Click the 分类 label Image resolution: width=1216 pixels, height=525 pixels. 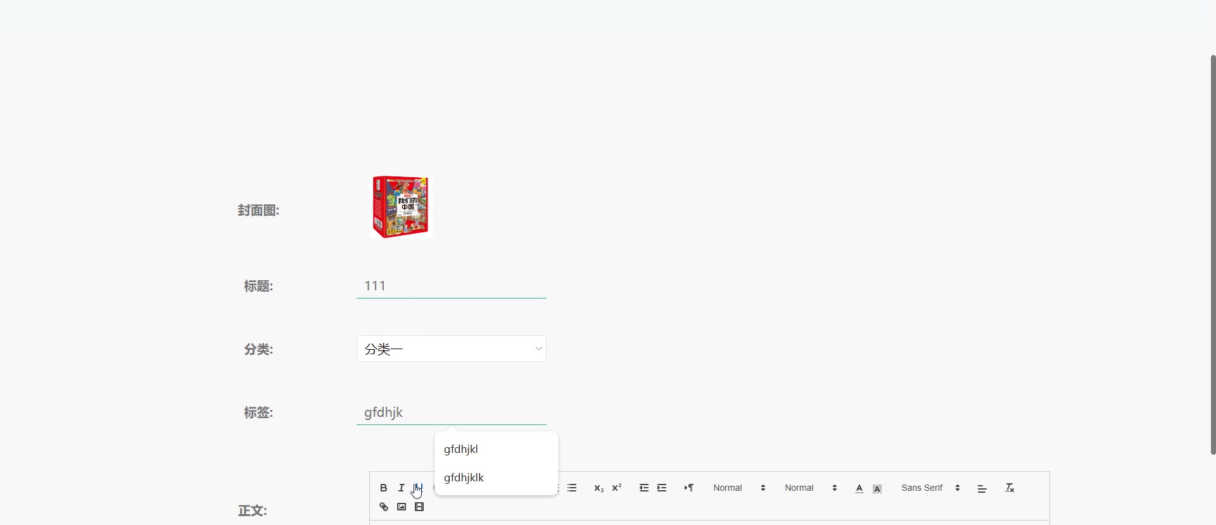click(x=258, y=350)
